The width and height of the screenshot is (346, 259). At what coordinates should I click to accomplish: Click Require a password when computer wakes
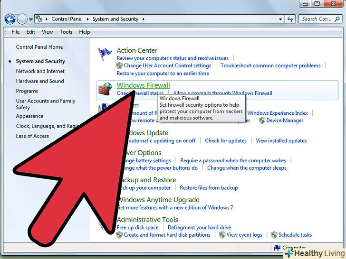pos(233,160)
